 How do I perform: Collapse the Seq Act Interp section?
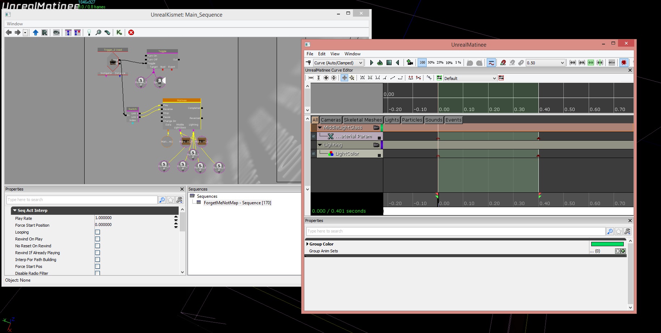coord(15,210)
